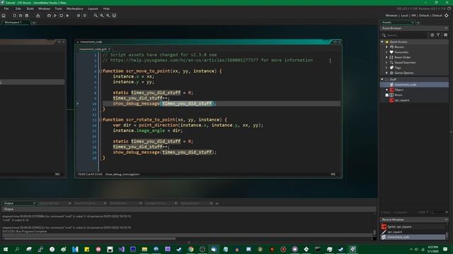
Task: Click the Create Executable toolbar icon
Action: (38, 16)
